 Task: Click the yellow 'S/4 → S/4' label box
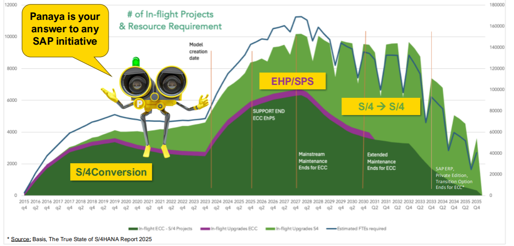[x=380, y=106]
